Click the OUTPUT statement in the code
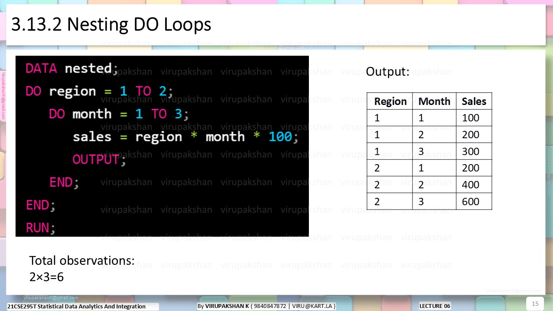 coord(99,160)
